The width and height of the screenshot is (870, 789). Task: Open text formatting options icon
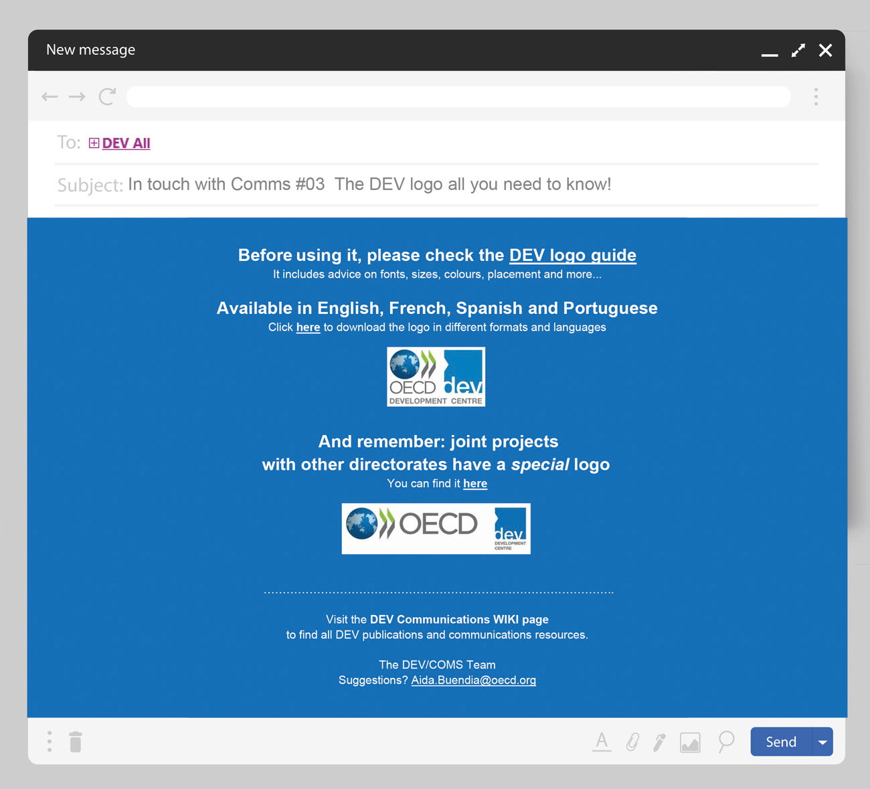[602, 741]
